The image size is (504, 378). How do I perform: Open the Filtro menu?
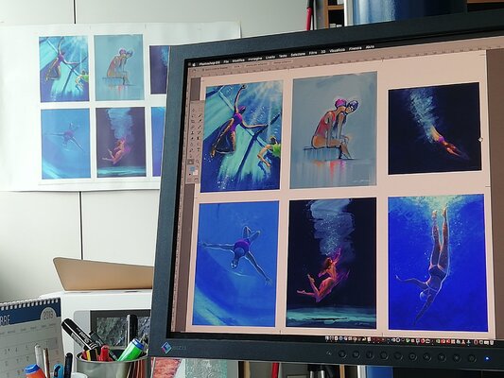313,53
